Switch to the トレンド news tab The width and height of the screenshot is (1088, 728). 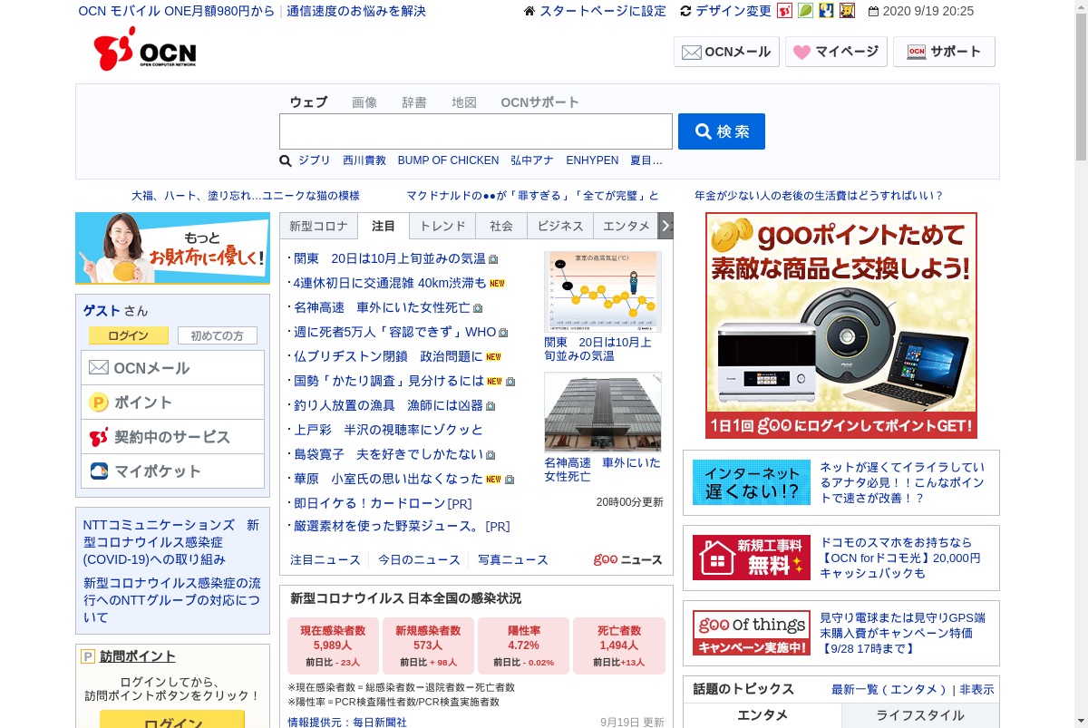point(442,227)
